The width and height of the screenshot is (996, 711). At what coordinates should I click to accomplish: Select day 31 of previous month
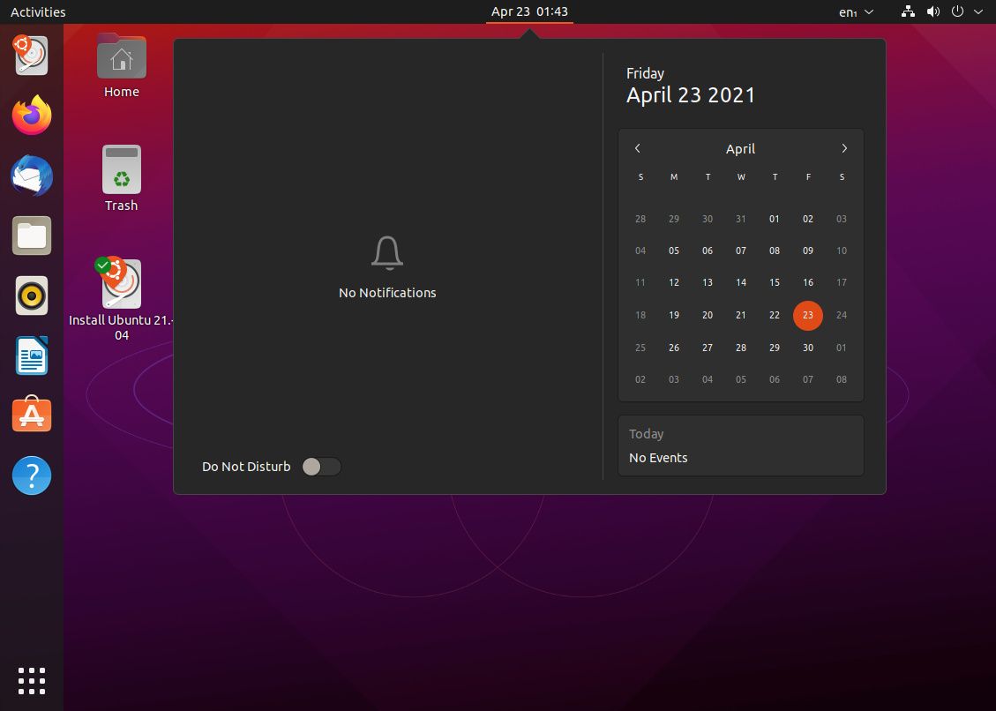741,219
